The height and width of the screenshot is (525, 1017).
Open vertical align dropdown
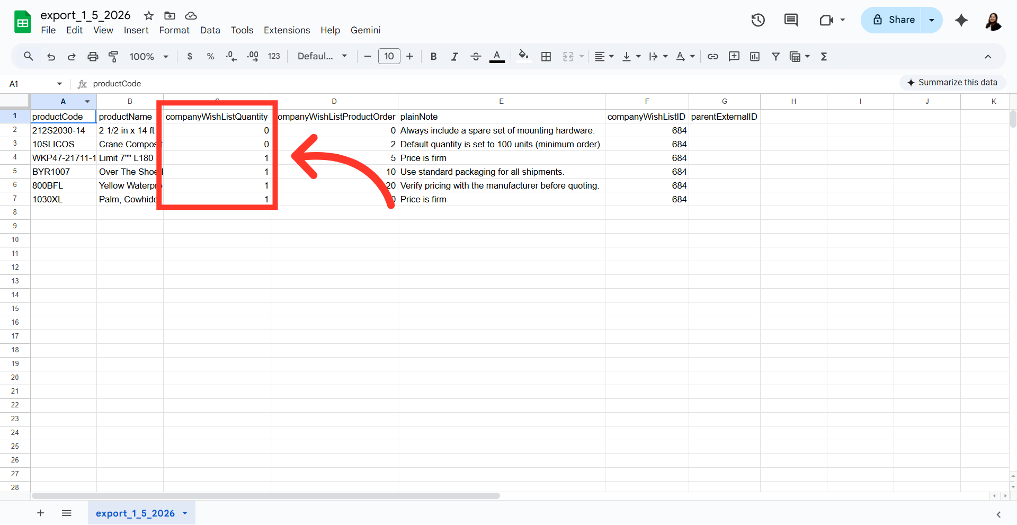point(631,57)
